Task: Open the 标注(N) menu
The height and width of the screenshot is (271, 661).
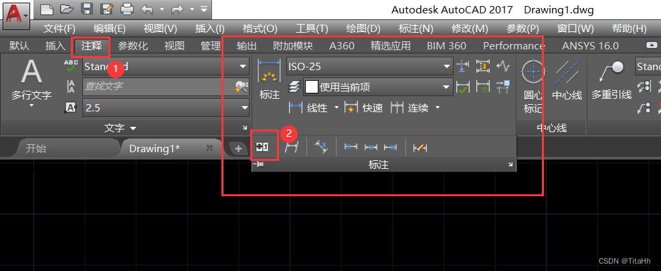Action: click(415, 29)
